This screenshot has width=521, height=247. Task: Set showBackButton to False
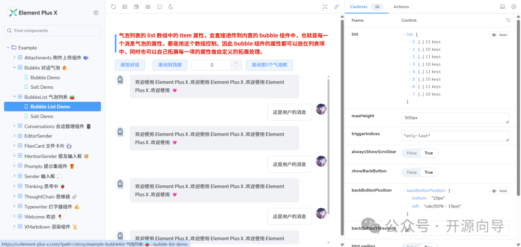click(x=411, y=172)
